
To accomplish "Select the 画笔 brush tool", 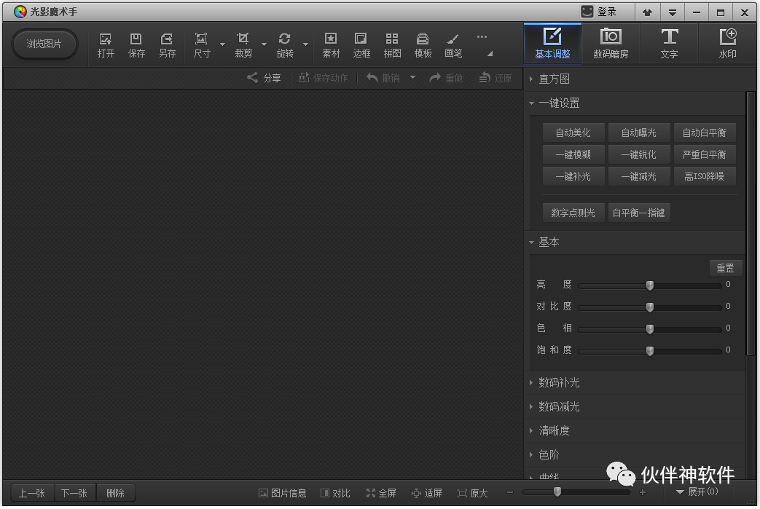I will coord(453,46).
